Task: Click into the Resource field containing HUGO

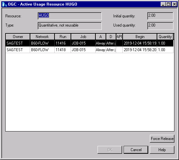Action: click(70, 16)
